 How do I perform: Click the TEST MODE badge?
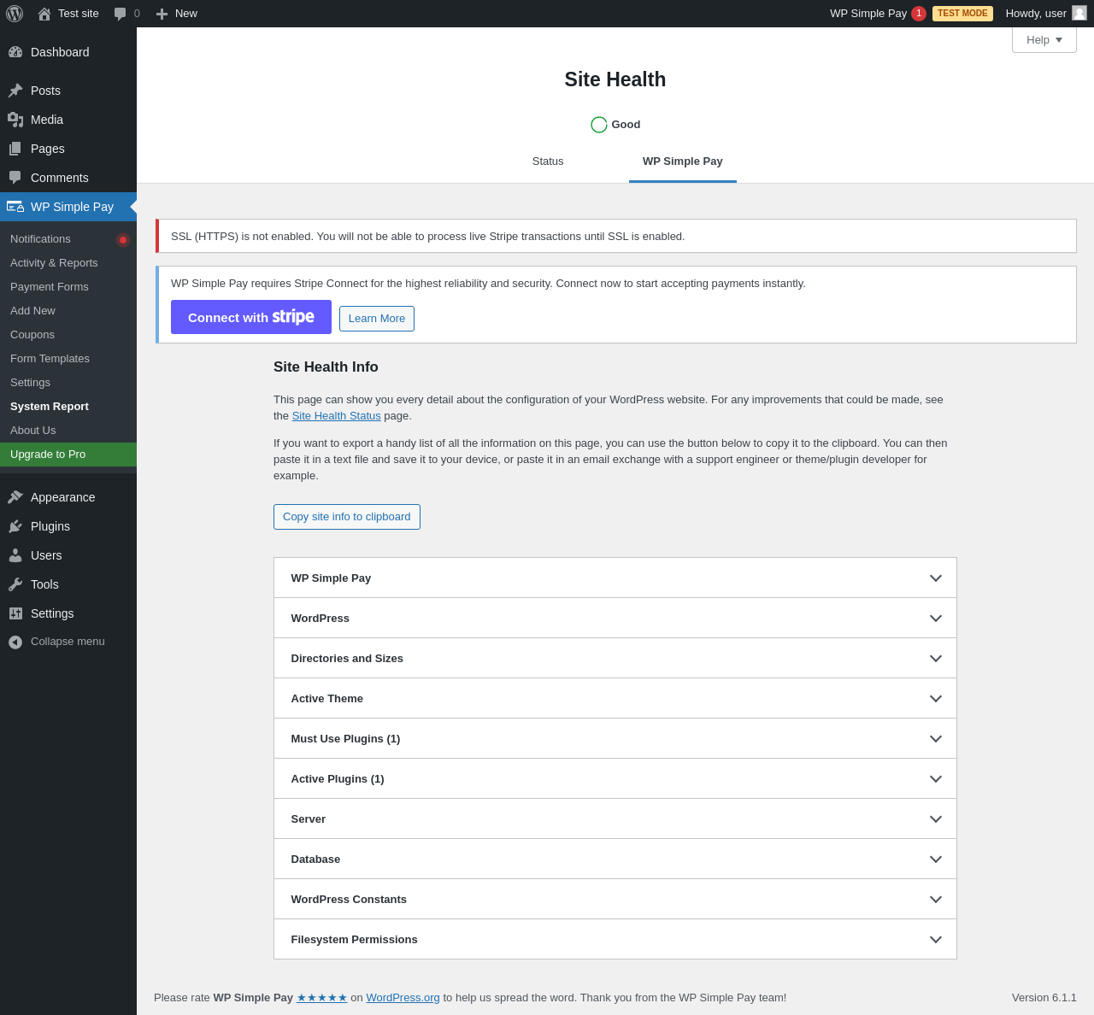[962, 14]
